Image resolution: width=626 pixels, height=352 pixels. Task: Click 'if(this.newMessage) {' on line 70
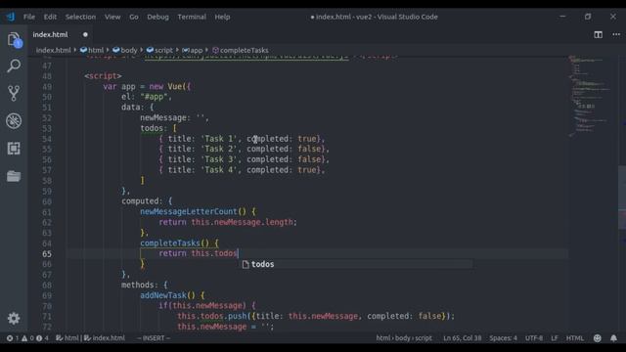pyautogui.click(x=207, y=306)
